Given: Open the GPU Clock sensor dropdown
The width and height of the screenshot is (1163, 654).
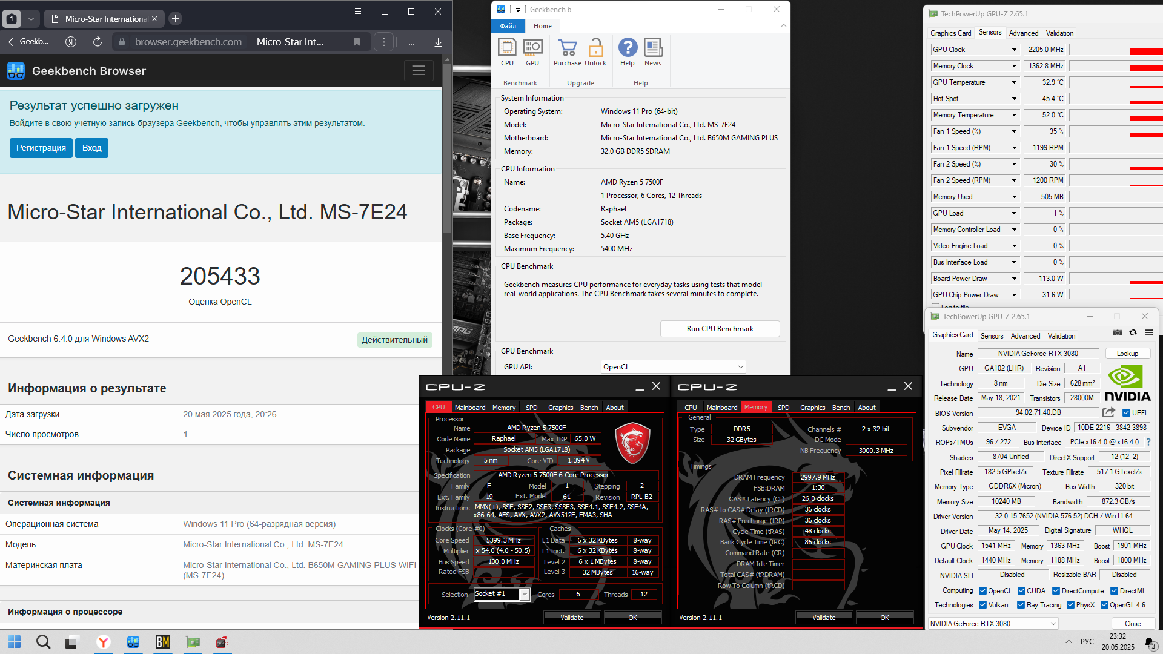Looking at the screenshot, I should coord(1013,50).
